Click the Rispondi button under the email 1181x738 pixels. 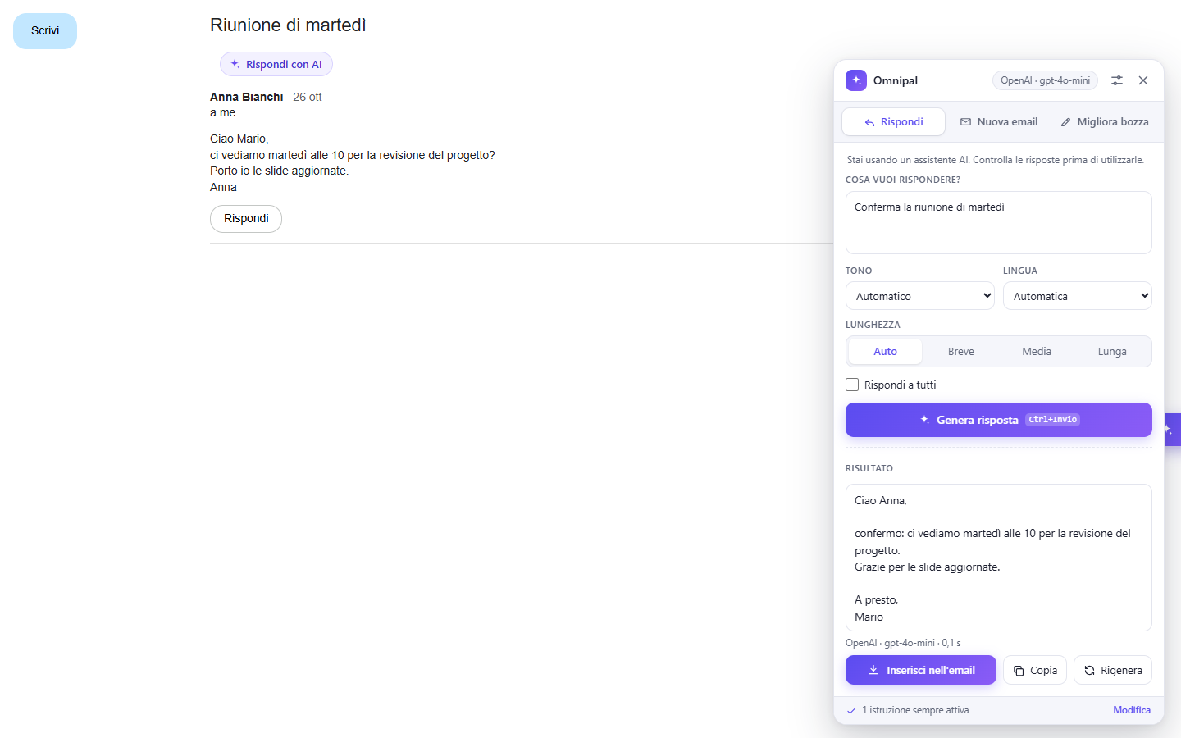tap(246, 219)
